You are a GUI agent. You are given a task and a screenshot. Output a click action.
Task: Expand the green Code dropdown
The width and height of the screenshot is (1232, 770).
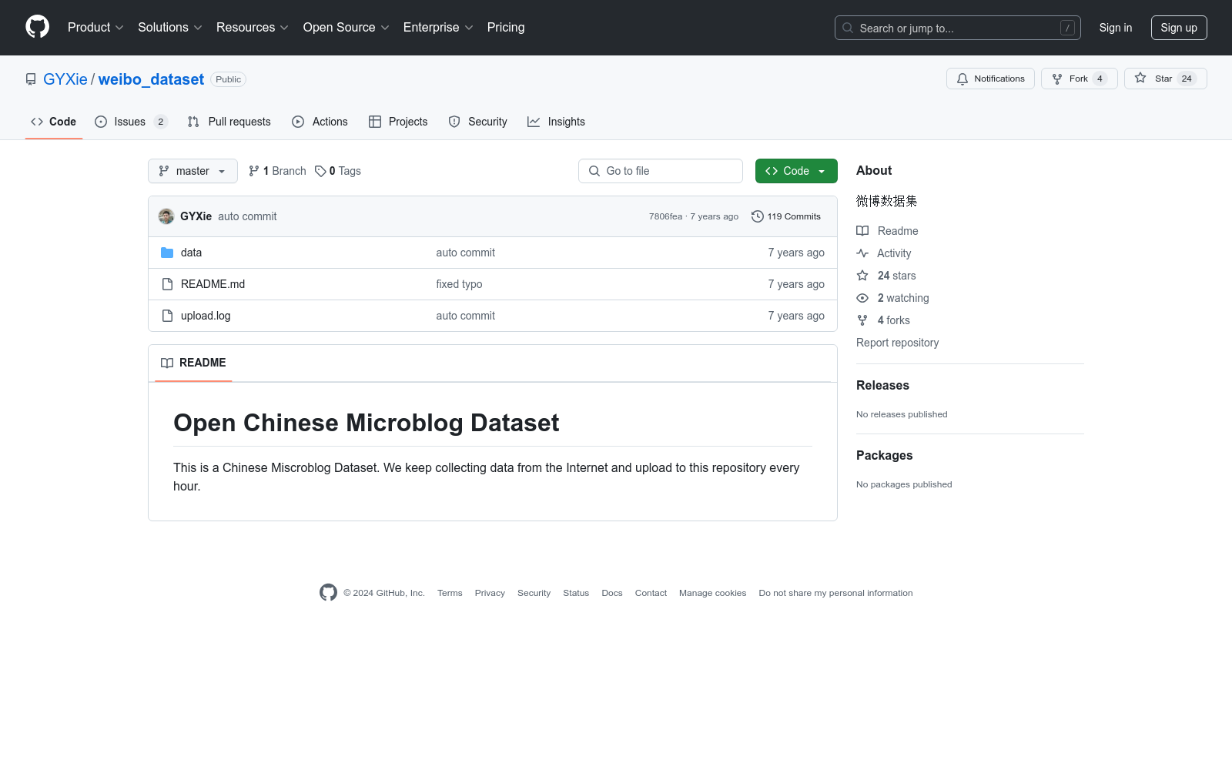point(796,171)
